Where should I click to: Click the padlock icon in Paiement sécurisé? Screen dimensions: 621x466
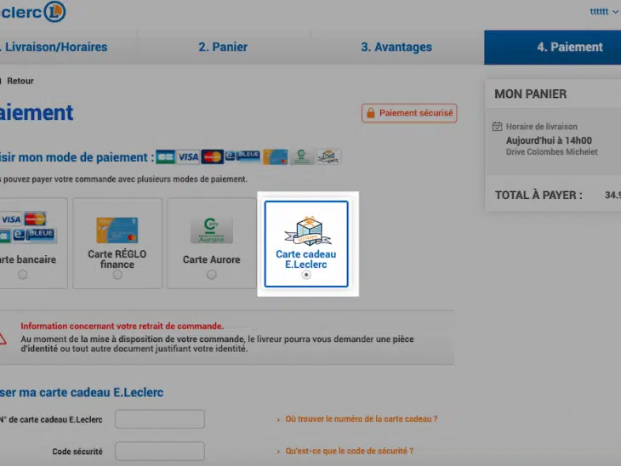pyautogui.click(x=371, y=113)
